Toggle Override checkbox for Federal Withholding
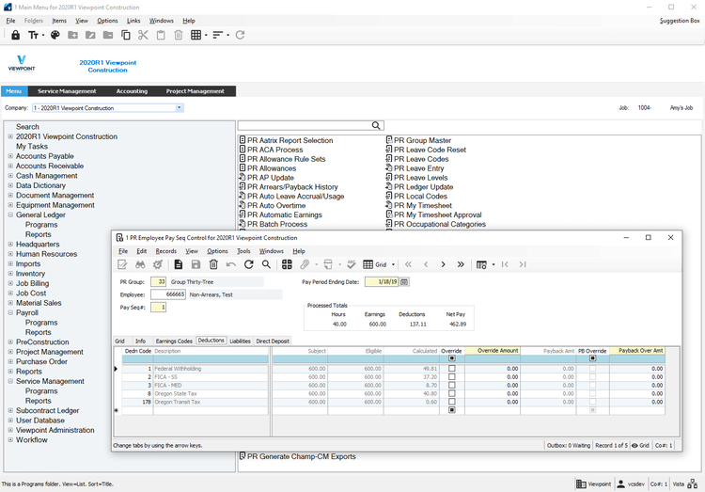Screen dimensions: 705x492 point(452,369)
